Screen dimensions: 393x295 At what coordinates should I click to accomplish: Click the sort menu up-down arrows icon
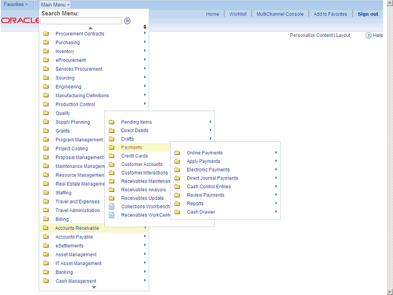point(145,27)
